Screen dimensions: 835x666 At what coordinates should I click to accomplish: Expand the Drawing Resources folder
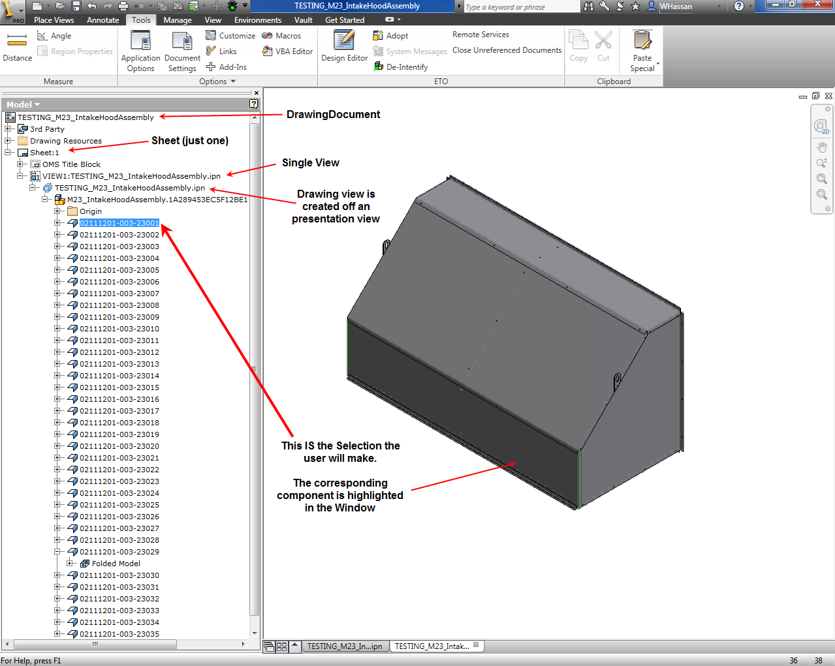(x=7, y=141)
